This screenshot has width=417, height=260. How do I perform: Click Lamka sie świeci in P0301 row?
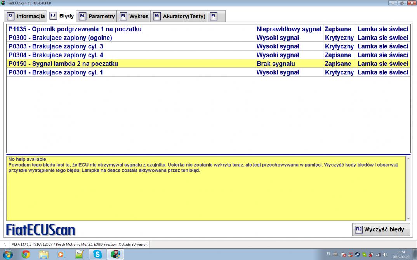tap(383, 72)
